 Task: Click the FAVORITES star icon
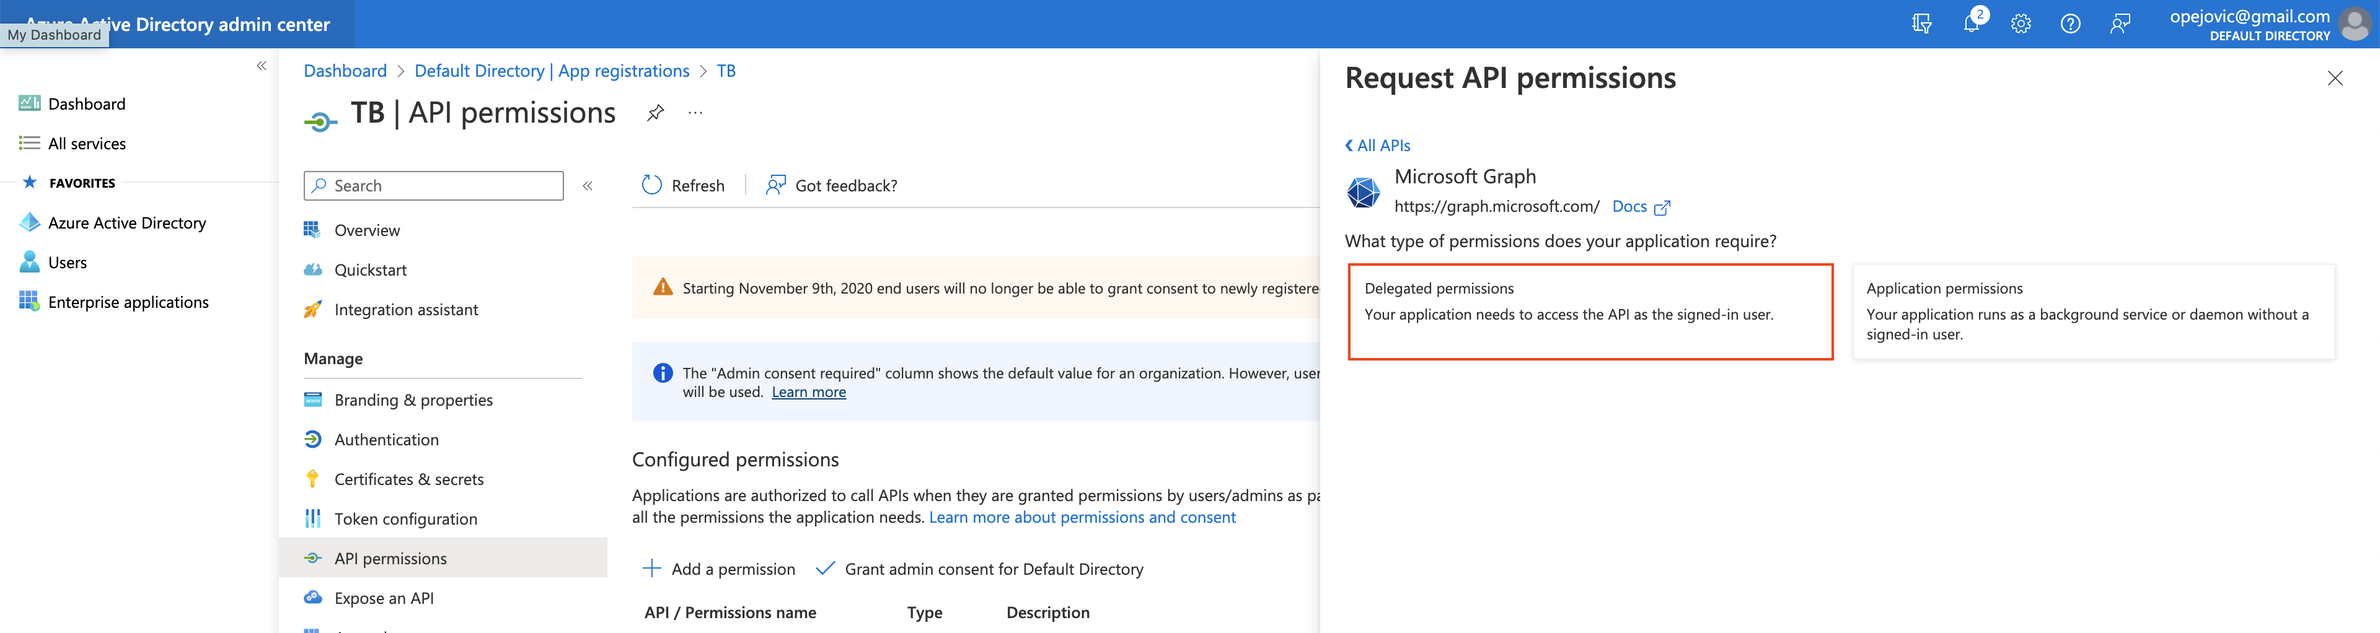point(30,181)
